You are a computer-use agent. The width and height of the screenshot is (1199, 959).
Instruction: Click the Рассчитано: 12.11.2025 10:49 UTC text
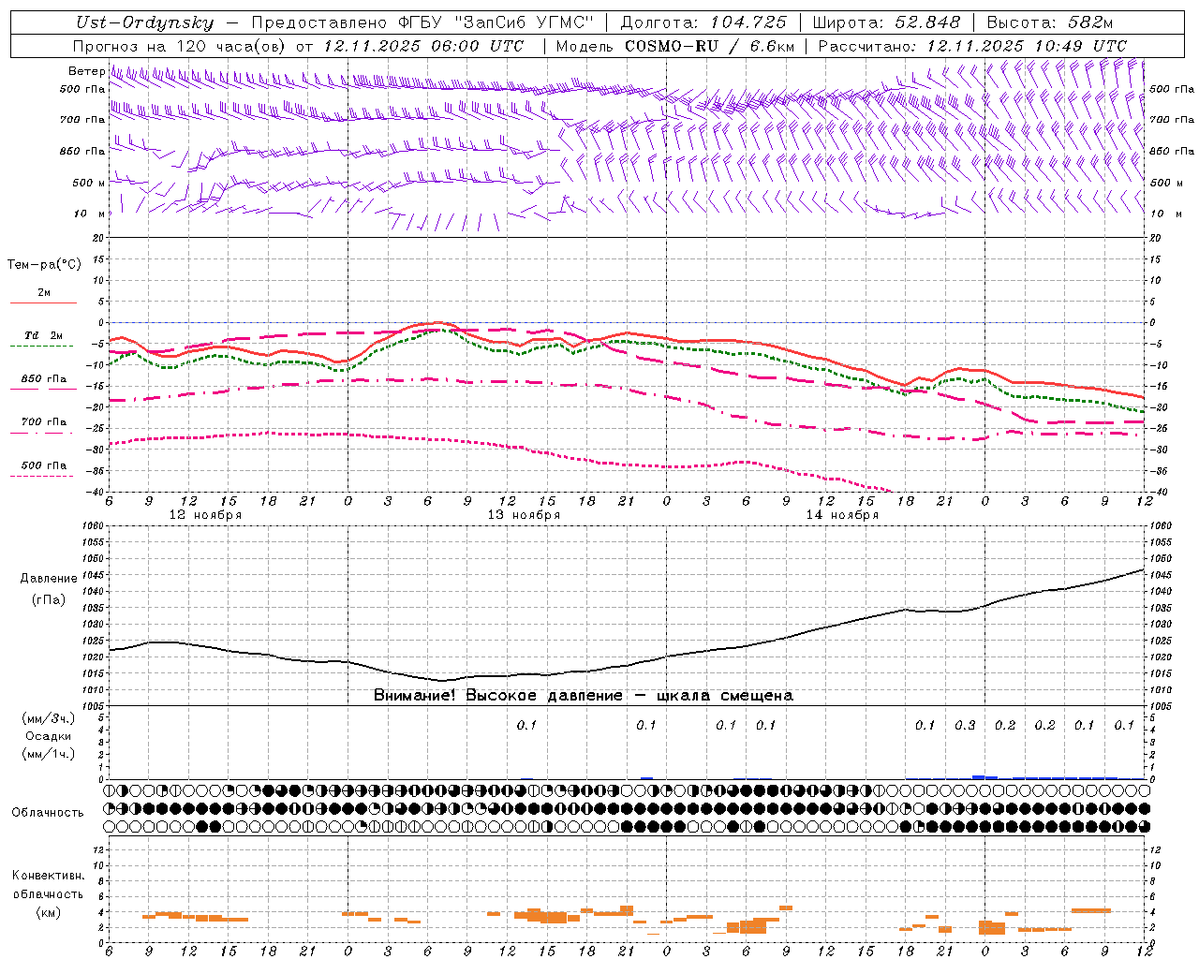[972, 46]
